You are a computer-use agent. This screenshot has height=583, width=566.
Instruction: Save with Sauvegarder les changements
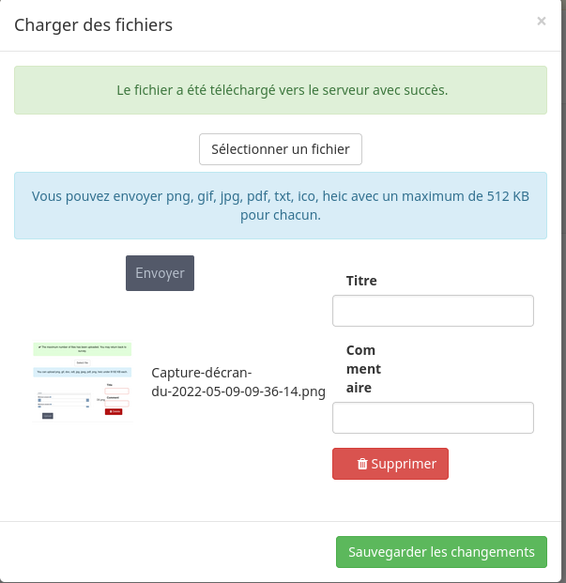(441, 552)
